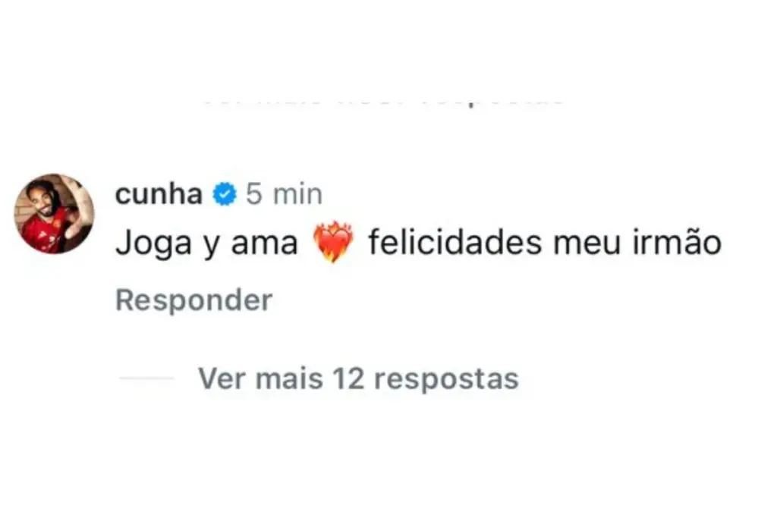Click the username "cunha"
Image resolution: width=777 pixels, height=518 pixels.
click(x=159, y=195)
